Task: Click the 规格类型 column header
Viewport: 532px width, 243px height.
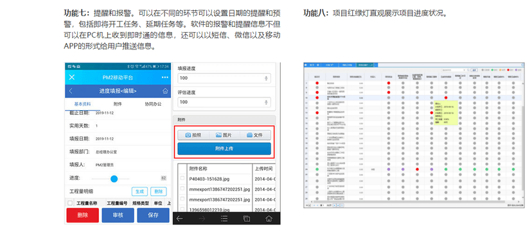Action: coord(140,203)
